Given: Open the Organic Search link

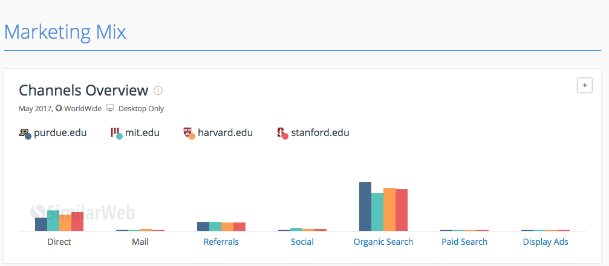Looking at the screenshot, I should [x=383, y=242].
